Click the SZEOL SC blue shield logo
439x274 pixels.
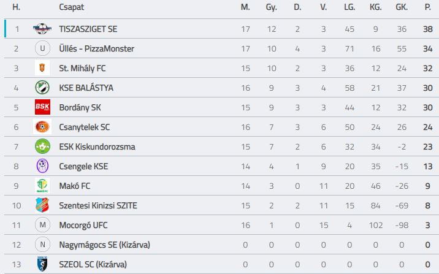(42, 264)
